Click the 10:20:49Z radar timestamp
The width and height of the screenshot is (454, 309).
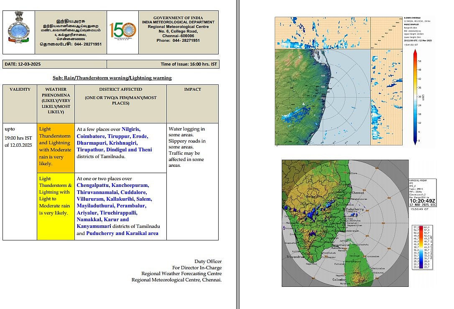[423, 201]
